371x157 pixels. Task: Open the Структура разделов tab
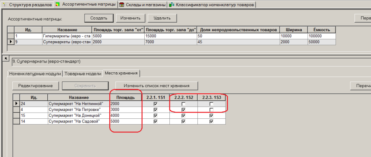28,5
